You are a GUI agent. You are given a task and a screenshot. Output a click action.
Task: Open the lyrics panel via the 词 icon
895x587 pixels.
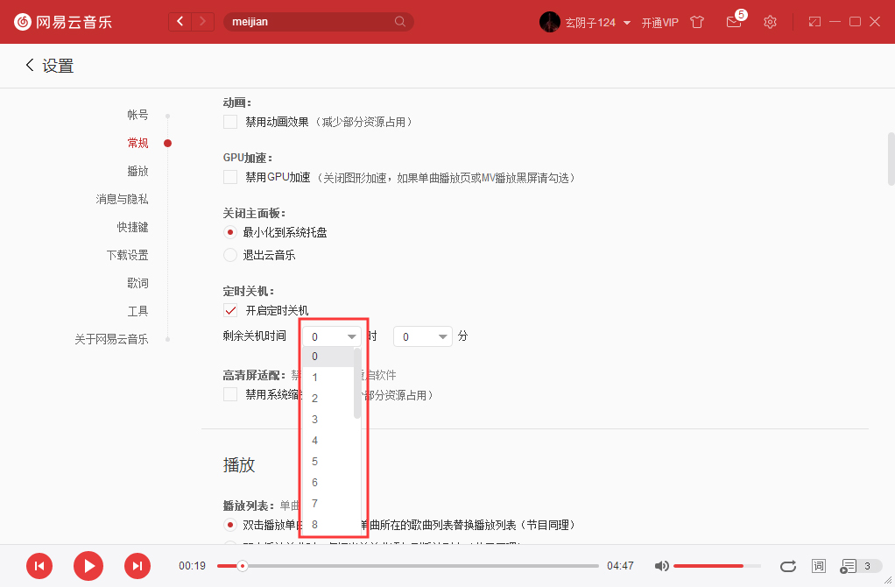pyautogui.click(x=819, y=566)
